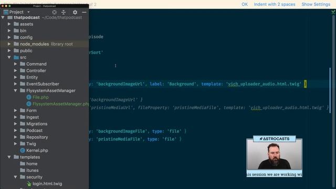The height and width of the screenshot is (189, 336).
Task: Expand the node_modules folder
Action: click(9, 44)
